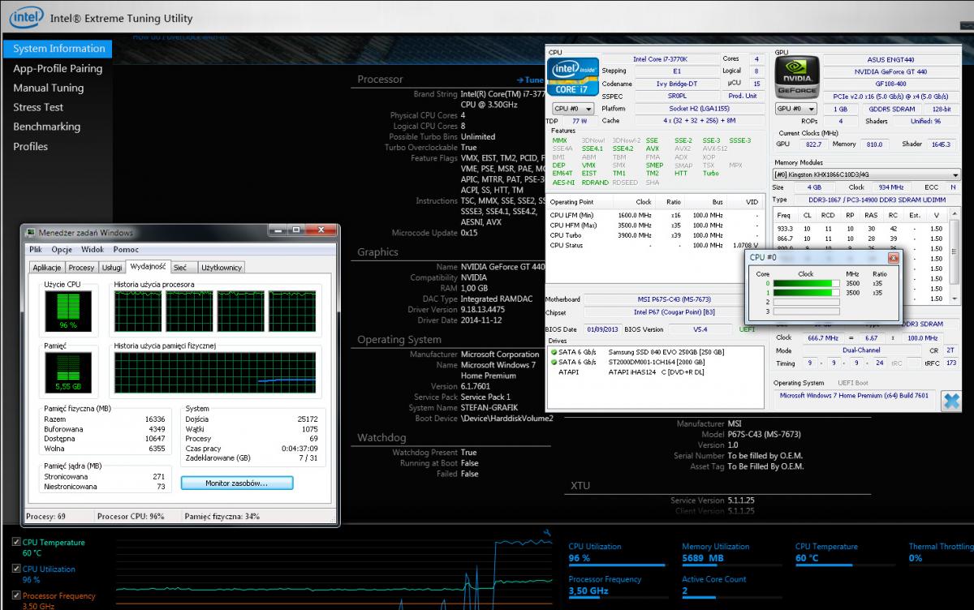Click Memory Utilization 5689 MB tile
974x610 pixels.
[x=730, y=552]
